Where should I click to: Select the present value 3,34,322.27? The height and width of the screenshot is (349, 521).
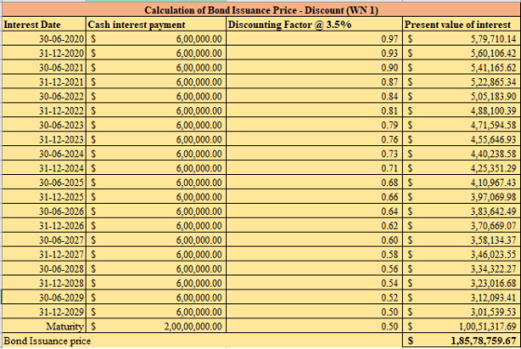[x=461, y=269]
